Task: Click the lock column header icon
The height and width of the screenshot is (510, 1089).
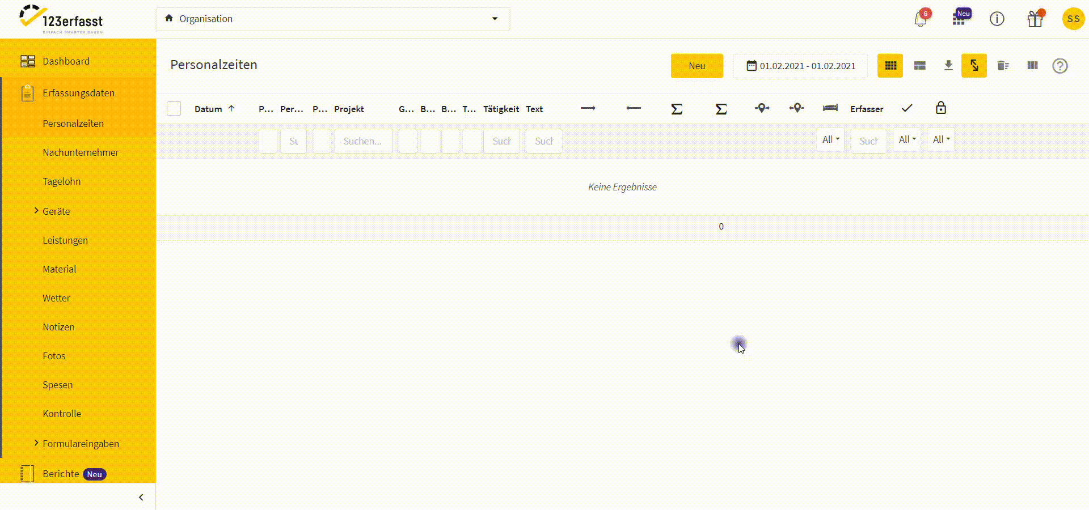Action: (x=941, y=108)
